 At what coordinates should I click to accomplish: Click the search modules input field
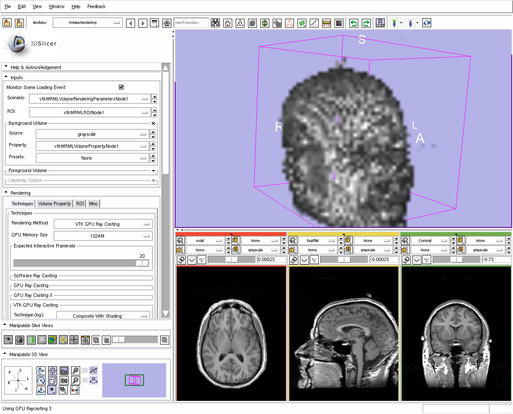pyautogui.click(x=191, y=23)
